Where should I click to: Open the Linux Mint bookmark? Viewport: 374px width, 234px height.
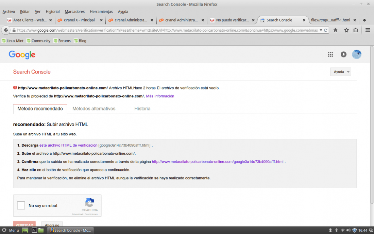13,41
